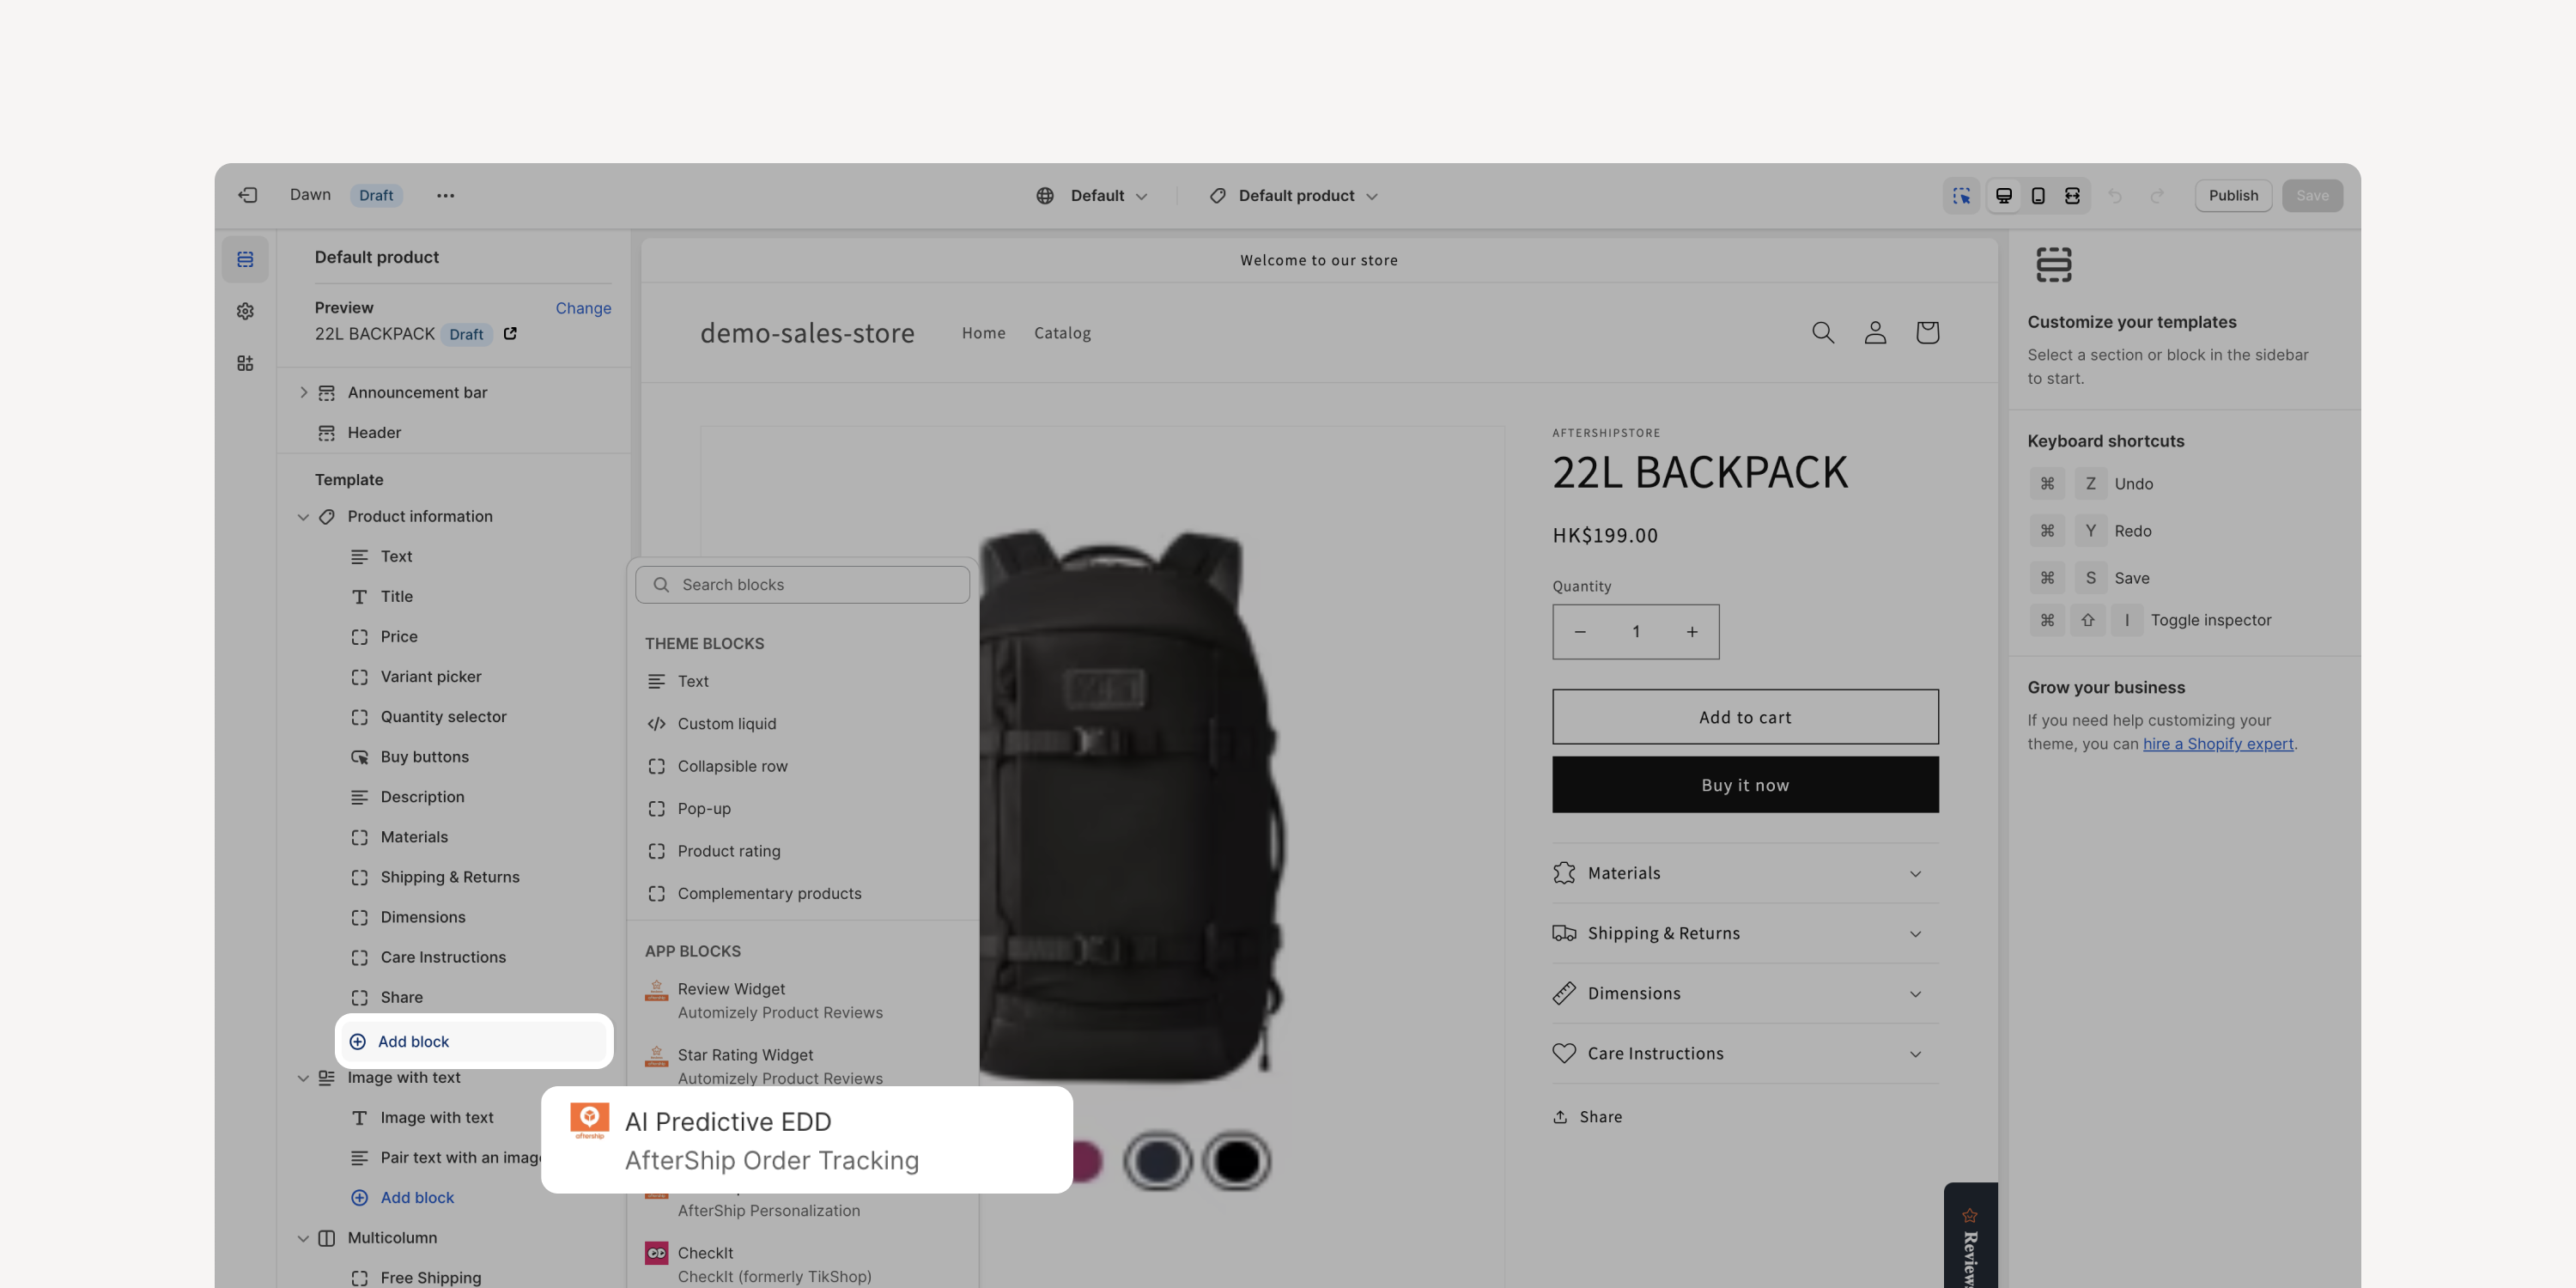
Task: Click Add block under Product information
Action: [473, 1041]
